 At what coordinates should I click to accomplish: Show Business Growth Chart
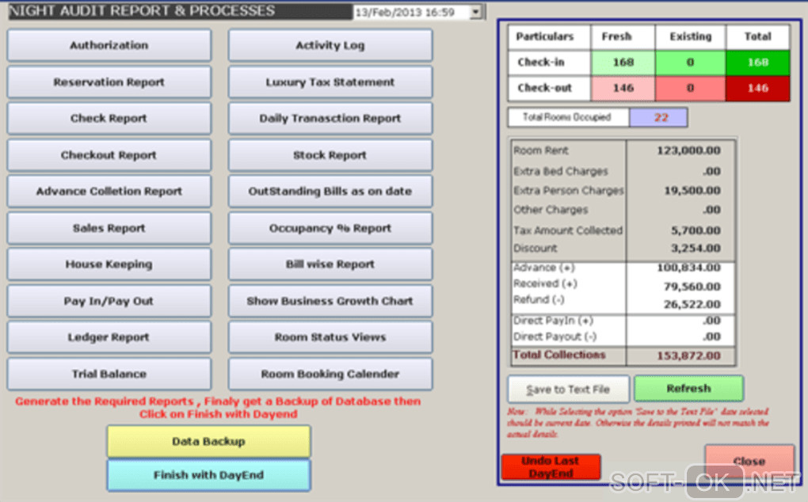[330, 301]
